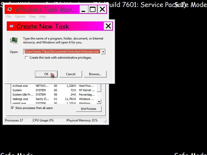Maximize the Windows Task Manager window
This screenshot has height=155, width=207.
click(x=93, y=10)
